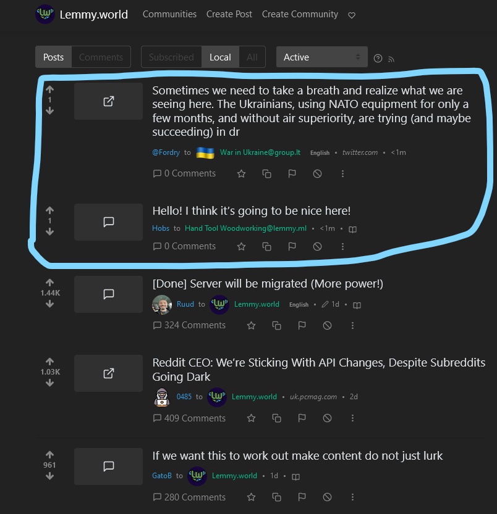Report the Ukrainians NATO equipment post via flag
Viewport: 497px width, 514px height.
point(292,174)
